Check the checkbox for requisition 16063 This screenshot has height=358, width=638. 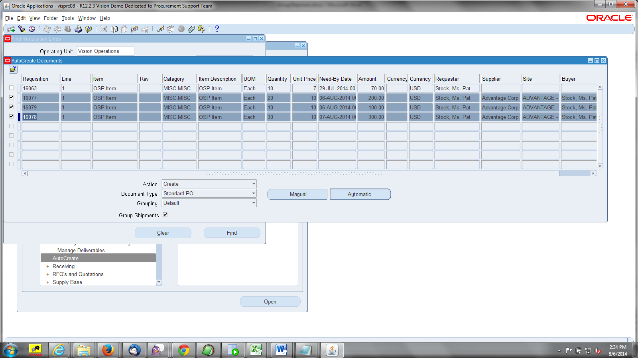tap(11, 88)
